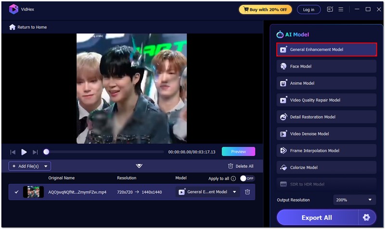
Task: Expand the row's model selection dropdown
Action: pyautogui.click(x=234, y=192)
